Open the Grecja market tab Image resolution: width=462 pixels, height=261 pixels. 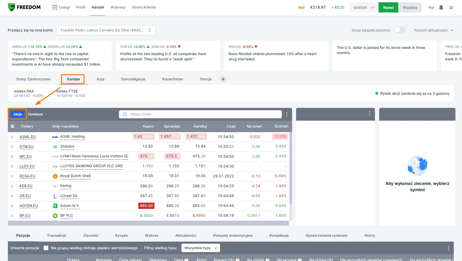(206, 79)
